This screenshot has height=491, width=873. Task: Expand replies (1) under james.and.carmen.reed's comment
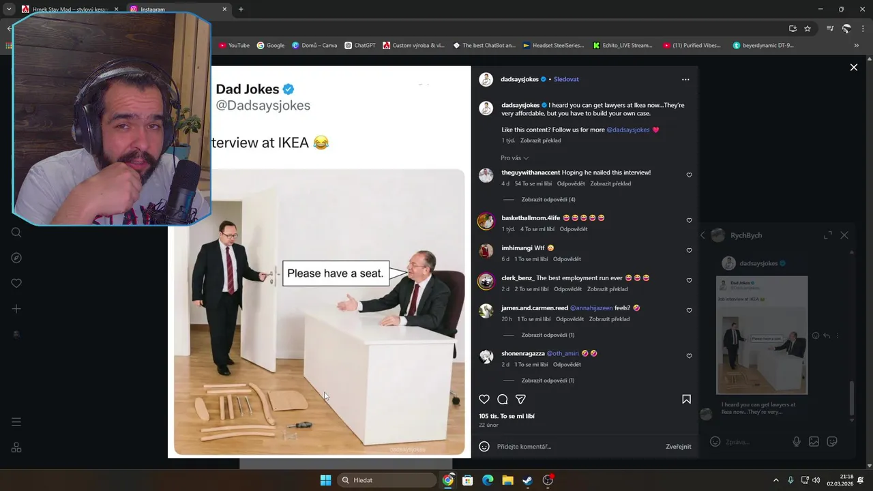[548, 335]
